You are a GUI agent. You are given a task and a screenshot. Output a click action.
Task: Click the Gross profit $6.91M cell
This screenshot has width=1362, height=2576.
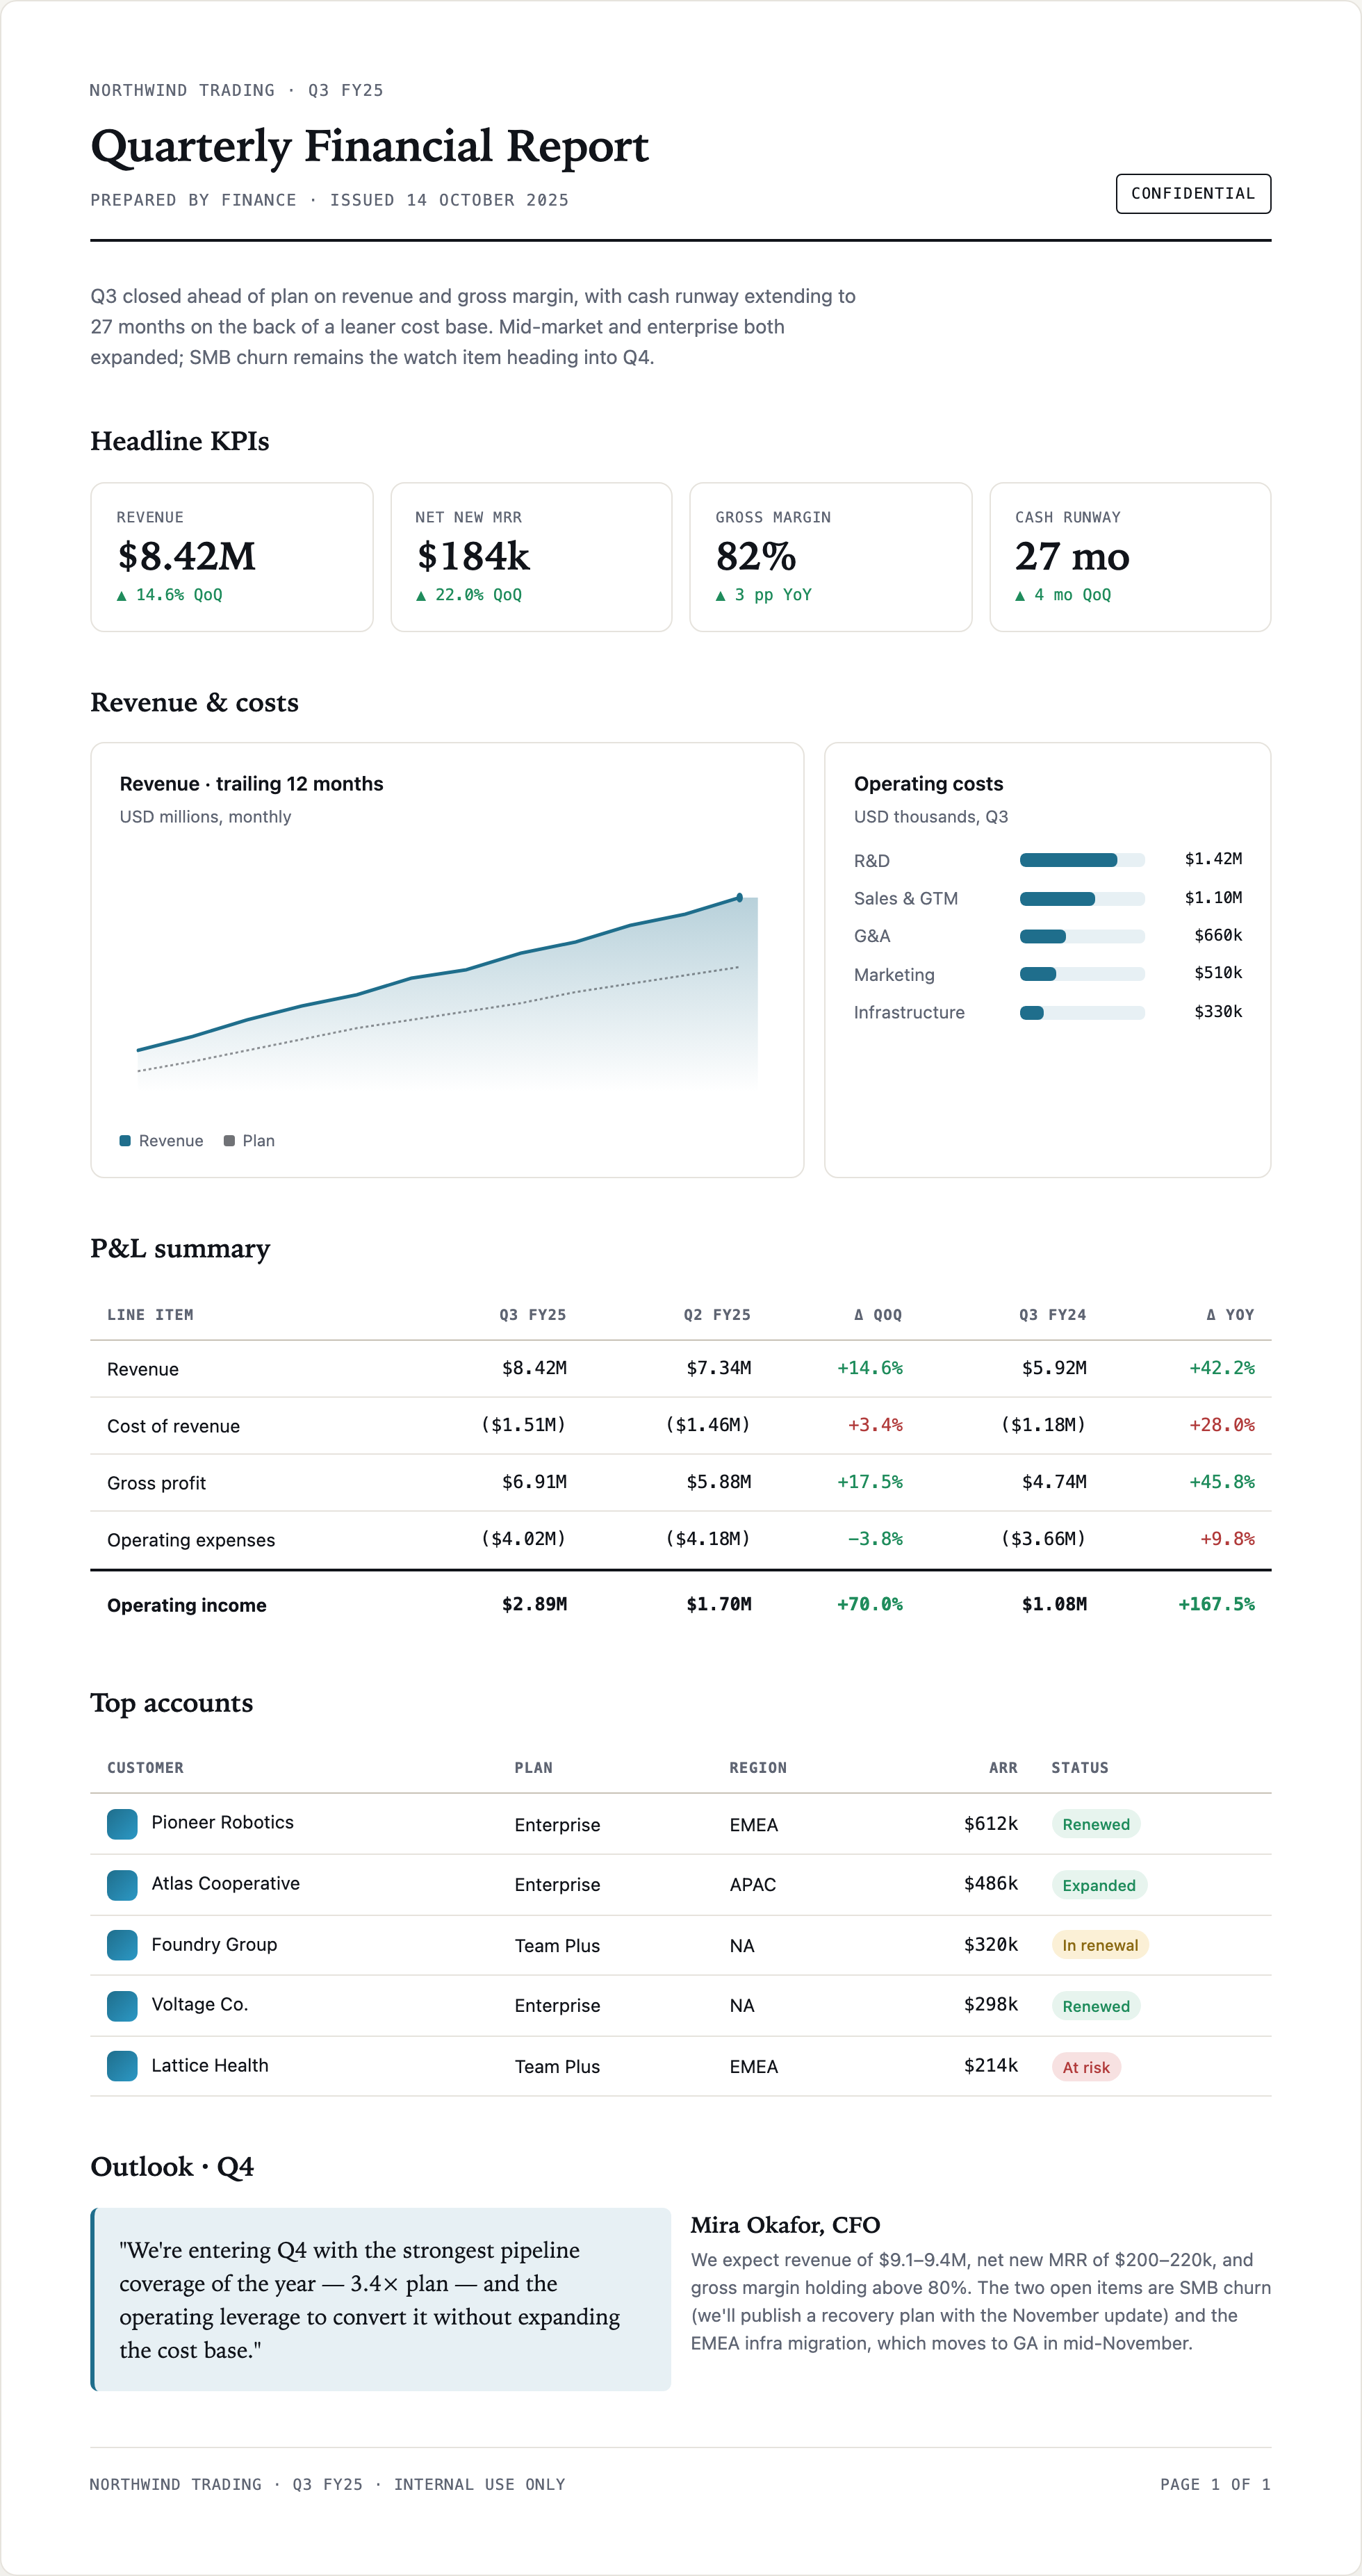[534, 1482]
